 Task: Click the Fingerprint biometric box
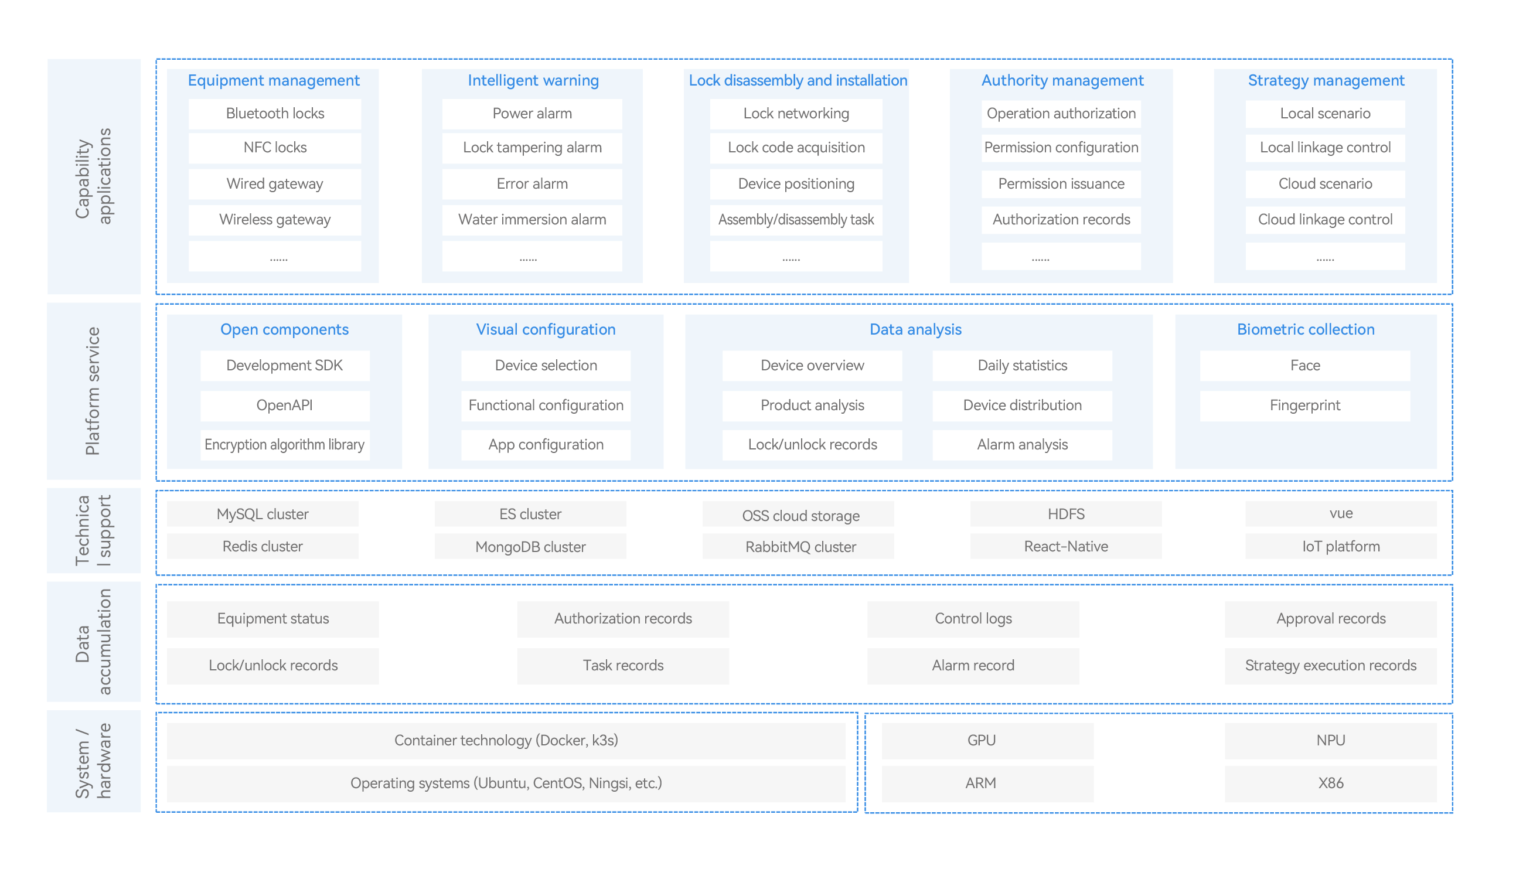click(x=1304, y=406)
